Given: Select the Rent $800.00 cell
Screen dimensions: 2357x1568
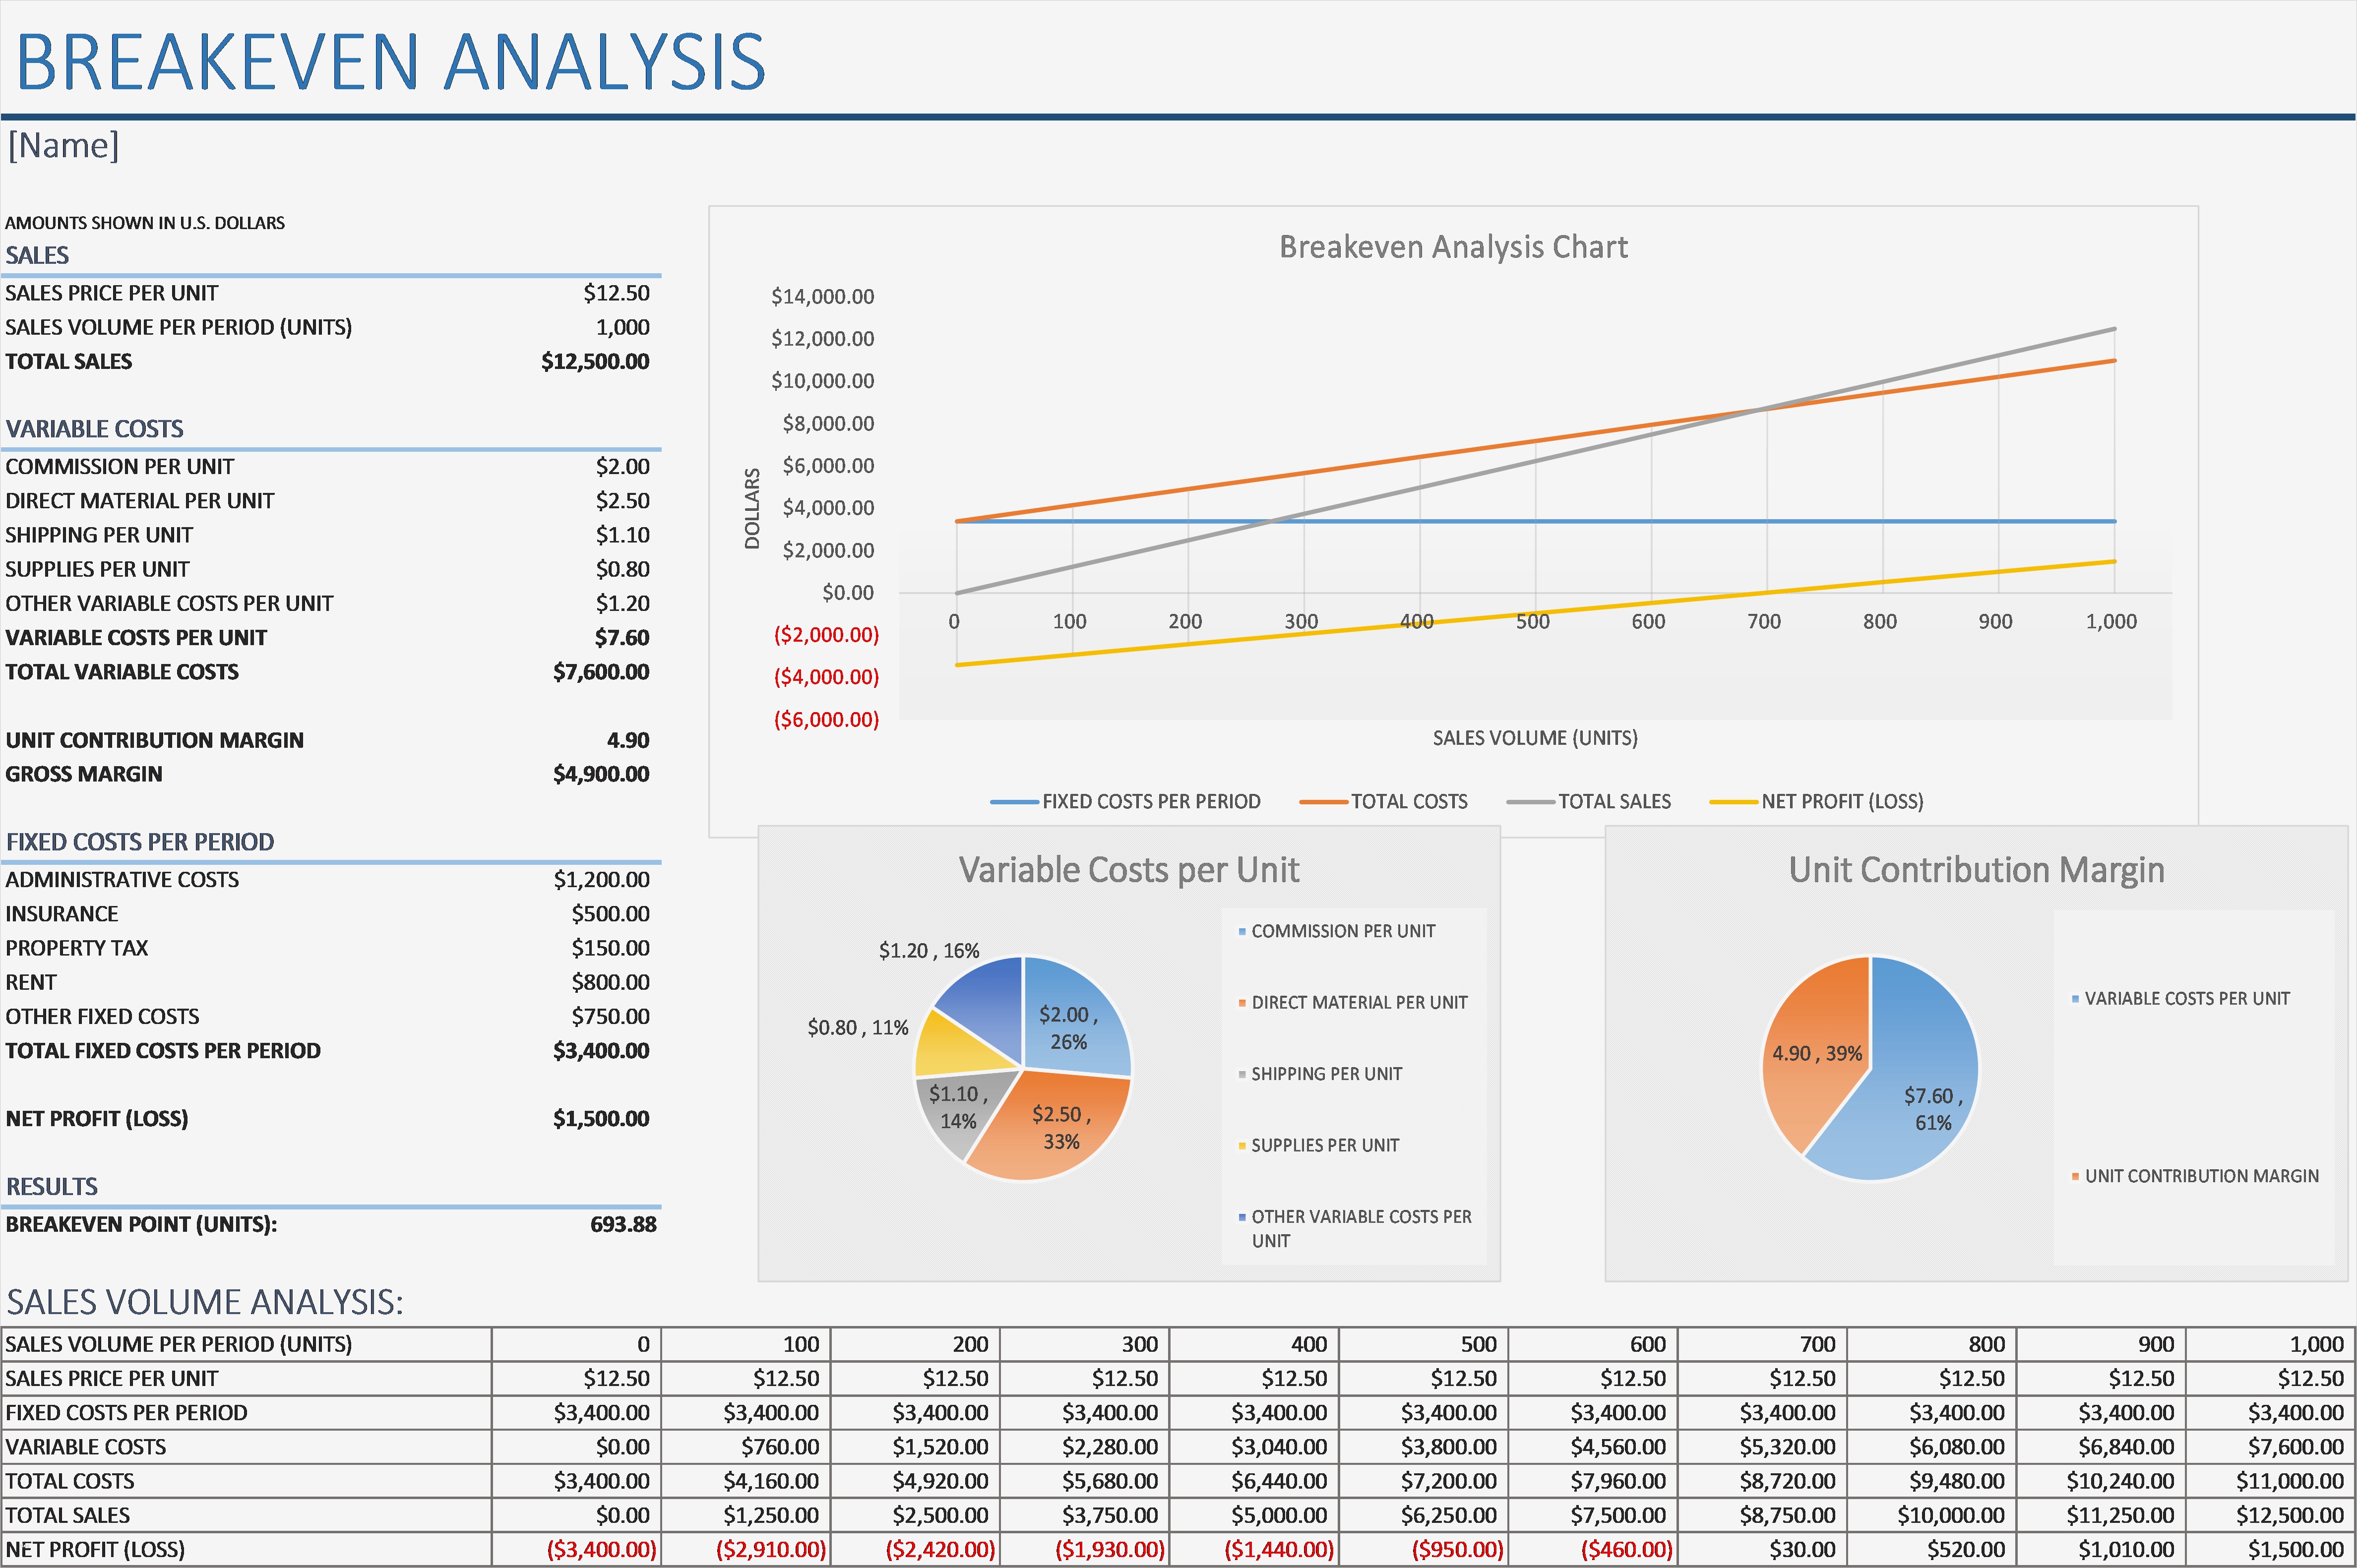Looking at the screenshot, I should tap(610, 982).
